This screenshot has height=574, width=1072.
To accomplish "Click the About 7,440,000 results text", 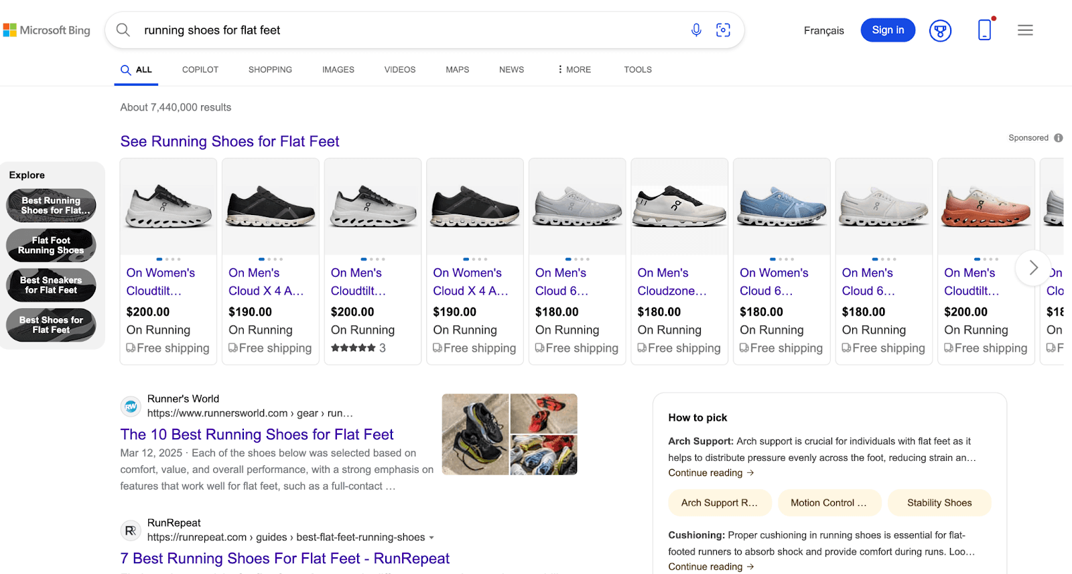I will 176,107.
